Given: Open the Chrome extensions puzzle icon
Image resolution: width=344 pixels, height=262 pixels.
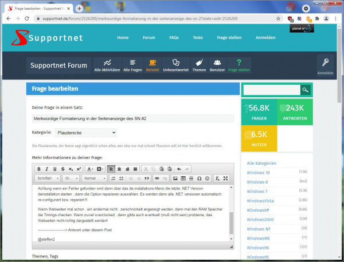Looking at the screenshot, I should tap(317, 19).
